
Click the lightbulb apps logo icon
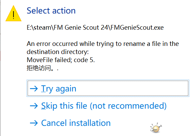coord(156,128)
